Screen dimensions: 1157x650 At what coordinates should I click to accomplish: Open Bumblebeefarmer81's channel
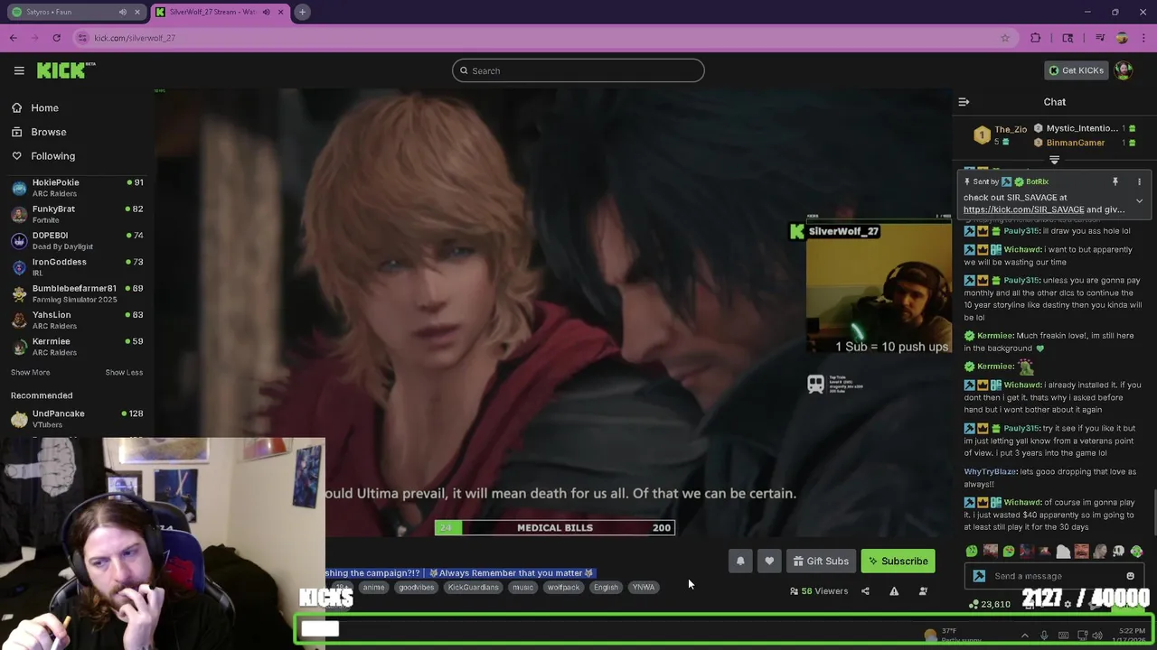(77, 293)
